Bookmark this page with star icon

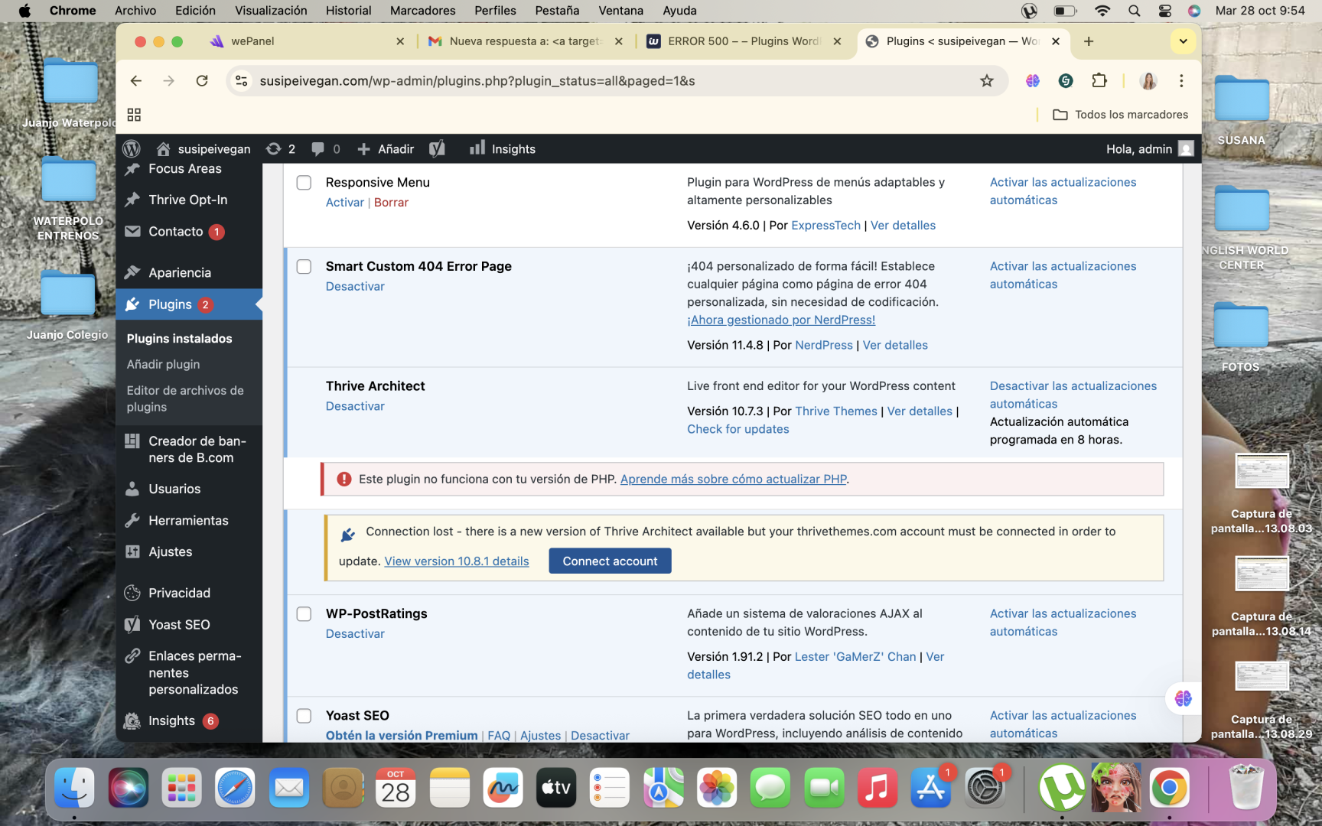[987, 81]
